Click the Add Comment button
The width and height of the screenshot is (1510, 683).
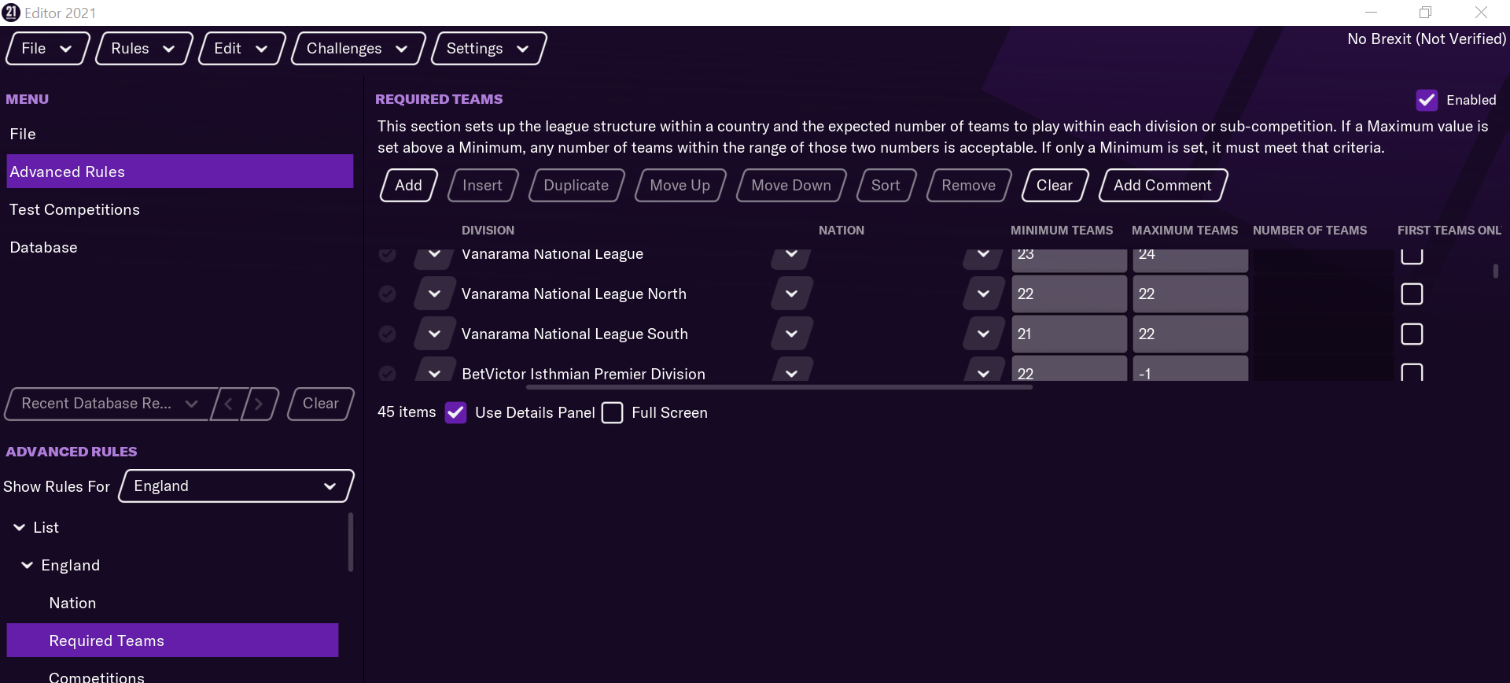1162,186
